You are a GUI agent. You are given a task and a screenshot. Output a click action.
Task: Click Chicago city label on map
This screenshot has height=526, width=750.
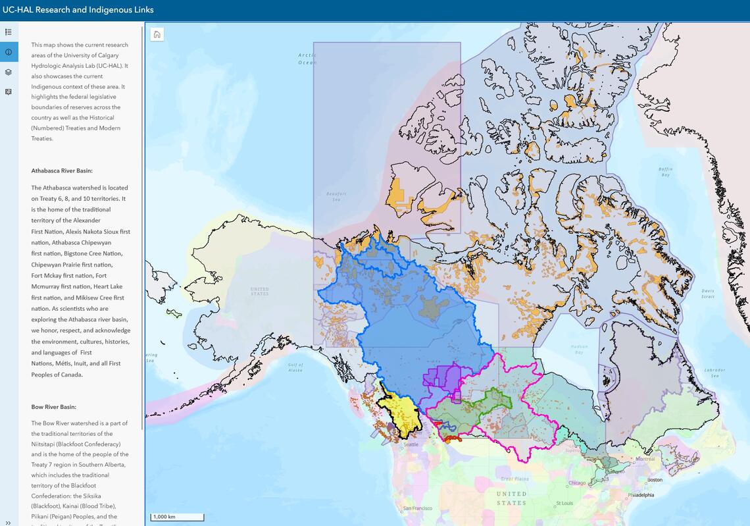pos(577,483)
